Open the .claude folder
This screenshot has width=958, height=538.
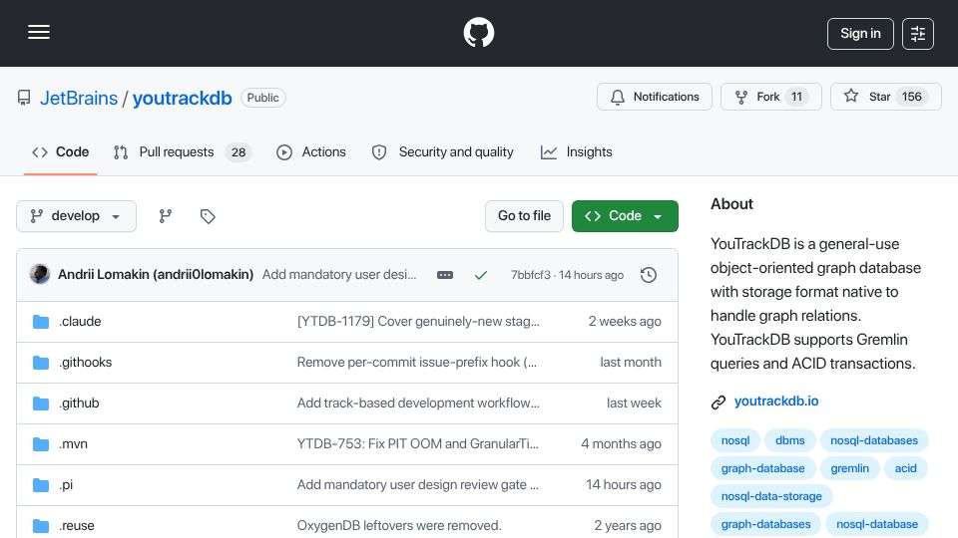80,322
